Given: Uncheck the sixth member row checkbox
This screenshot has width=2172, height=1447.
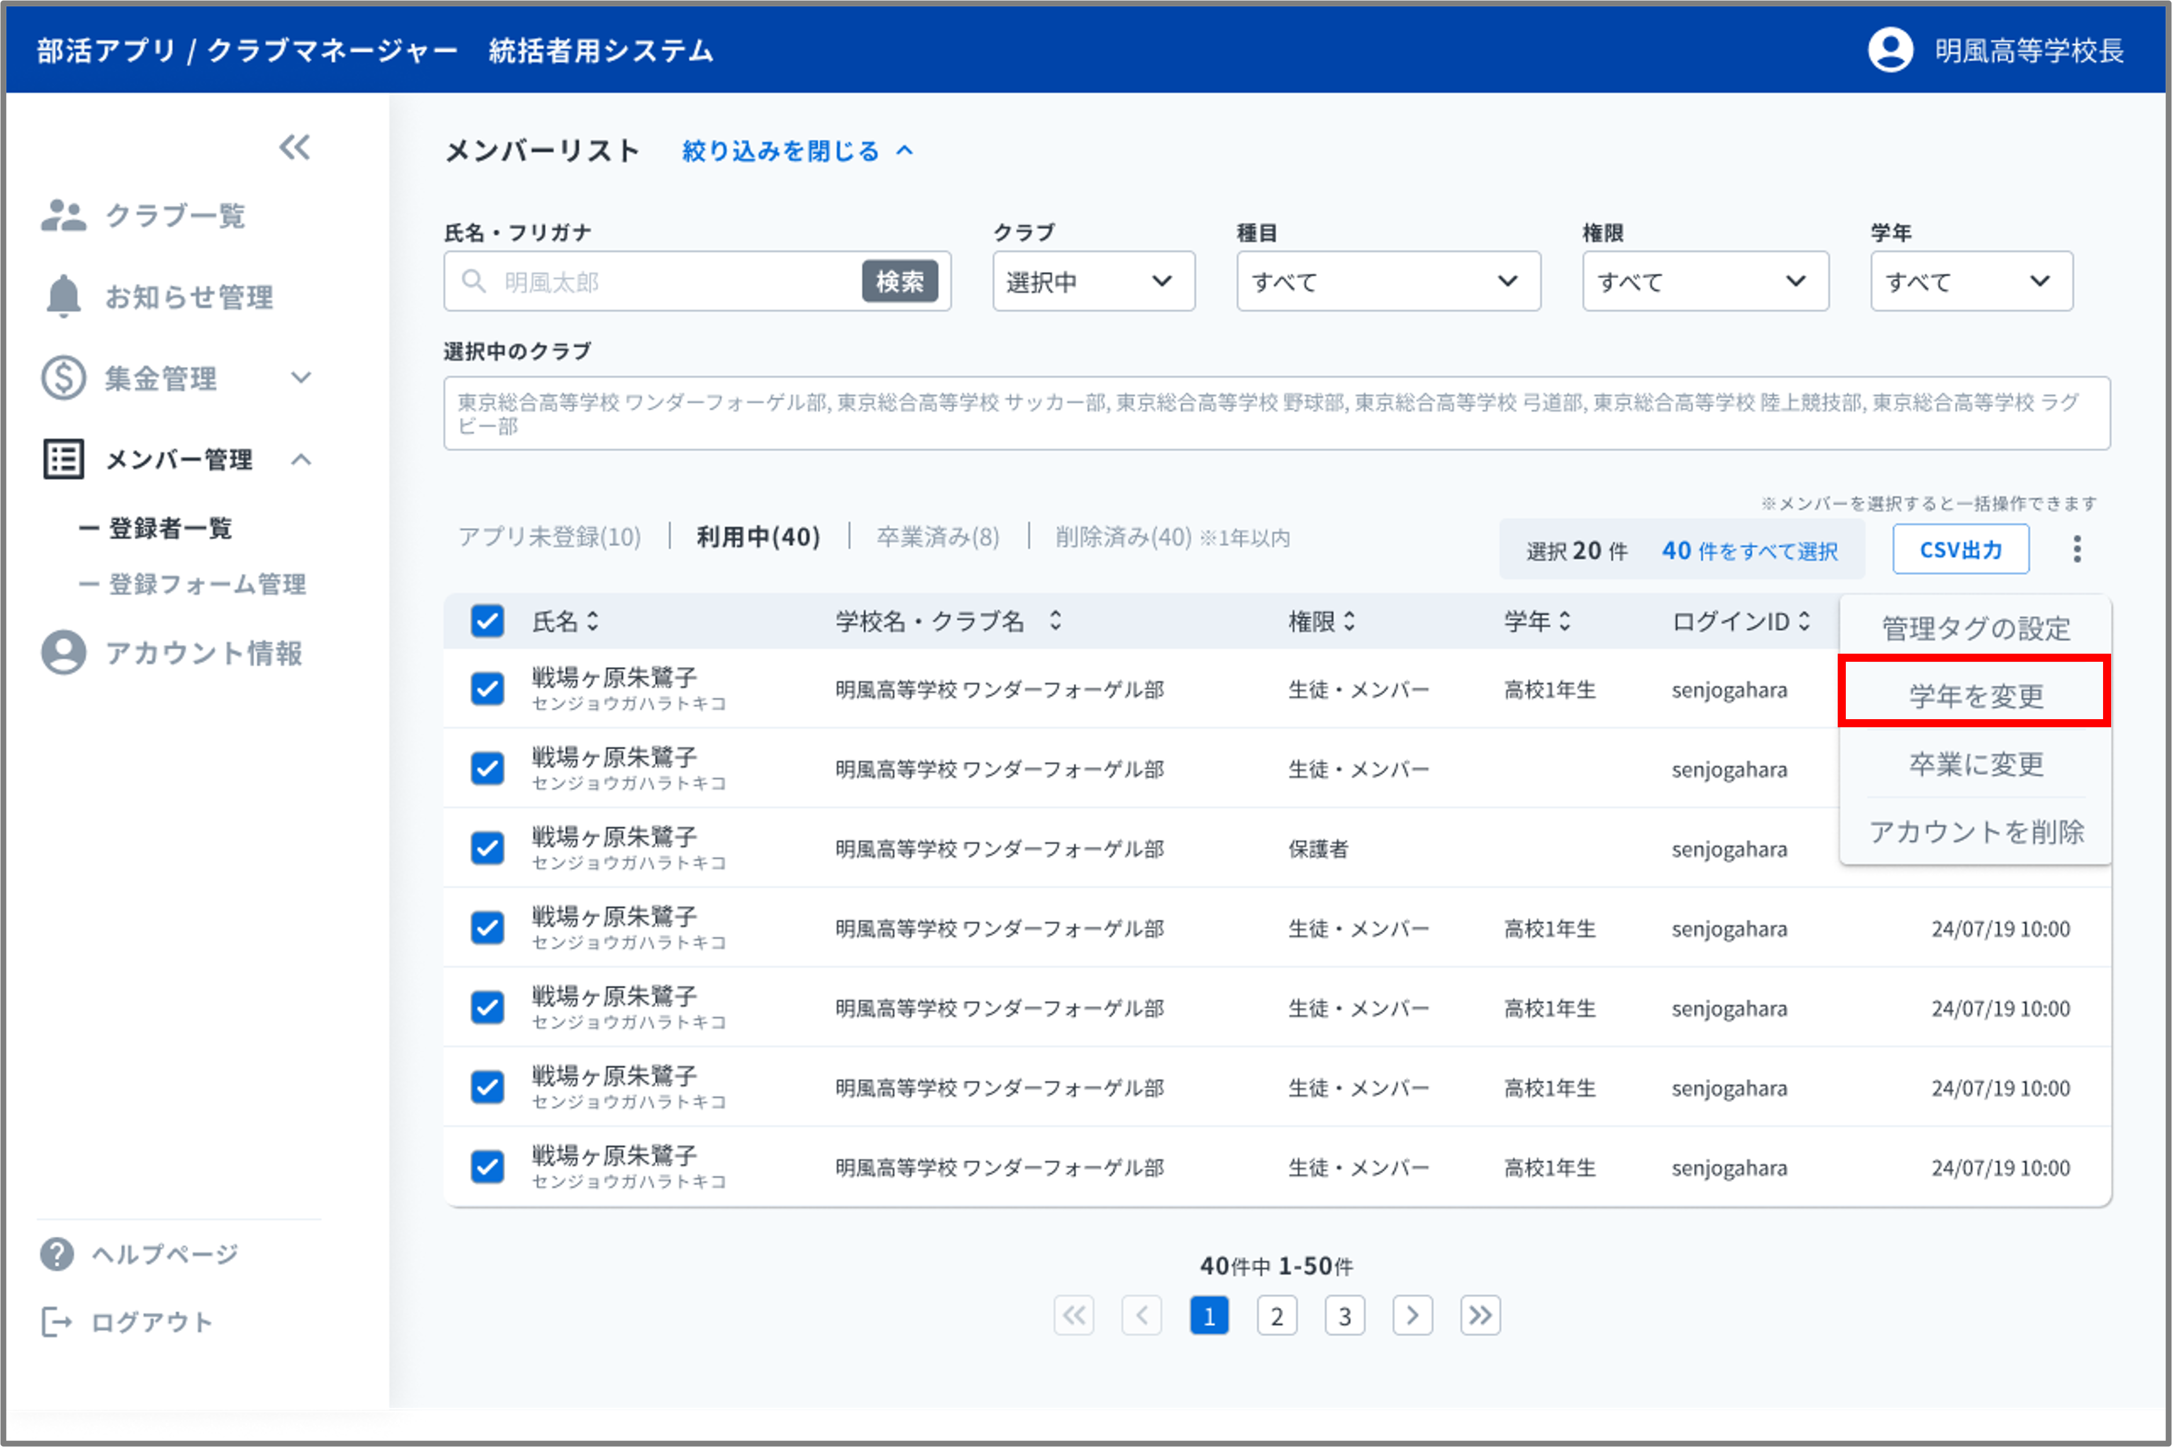Looking at the screenshot, I should [x=487, y=1087].
